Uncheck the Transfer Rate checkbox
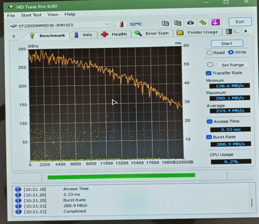259x224 pixels. point(209,73)
